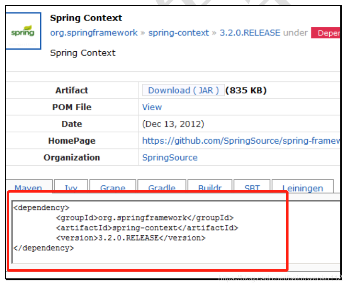Switch to the SBT tab
Image resolution: width=347 pixels, height=287 pixels.
pyautogui.click(x=252, y=187)
